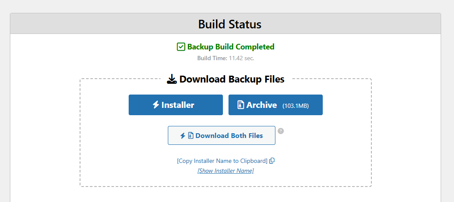Viewport: 454px width, 202px height.
Task: Click the Download Backup Files heading
Action: [232, 79]
